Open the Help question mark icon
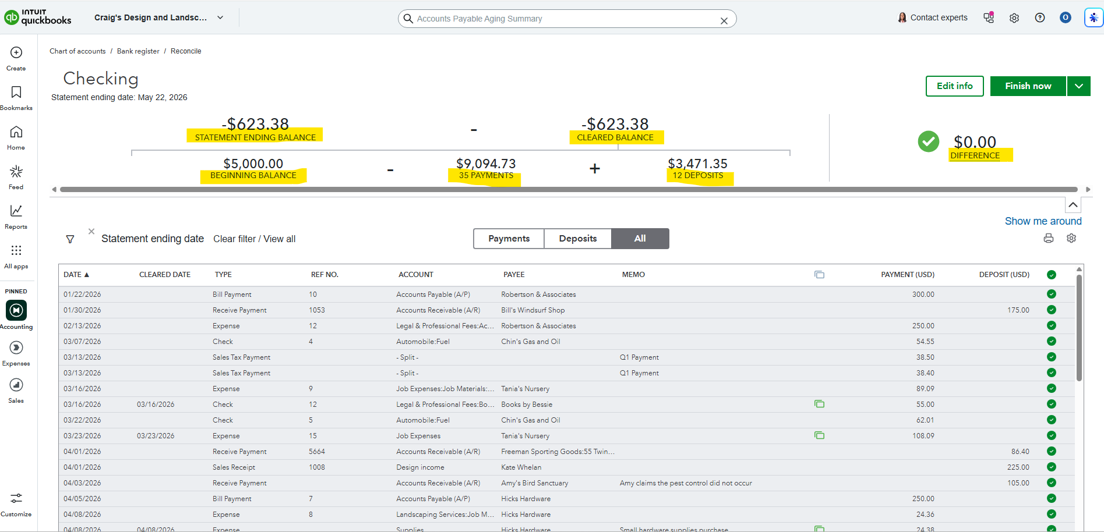Viewport: 1104px width, 532px height. 1040,17
